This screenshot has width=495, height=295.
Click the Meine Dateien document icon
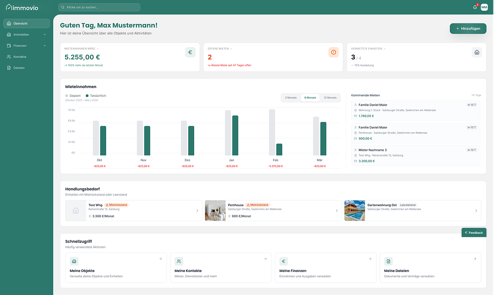[x=389, y=261]
